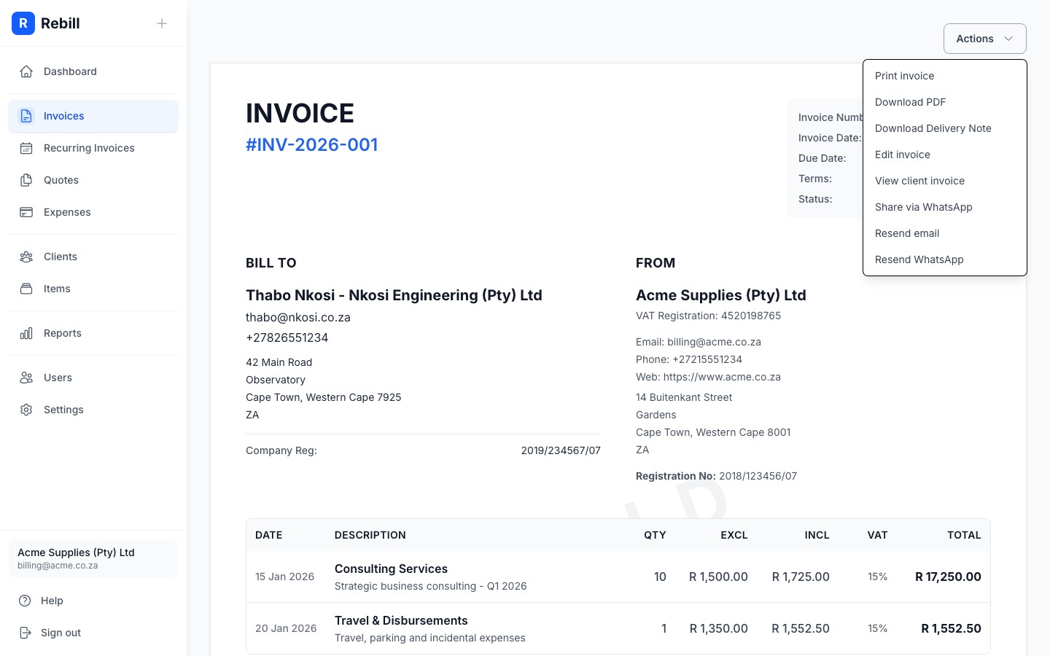This screenshot has width=1050, height=656.
Task: Click the Rebill logo mark
Action: point(23,23)
